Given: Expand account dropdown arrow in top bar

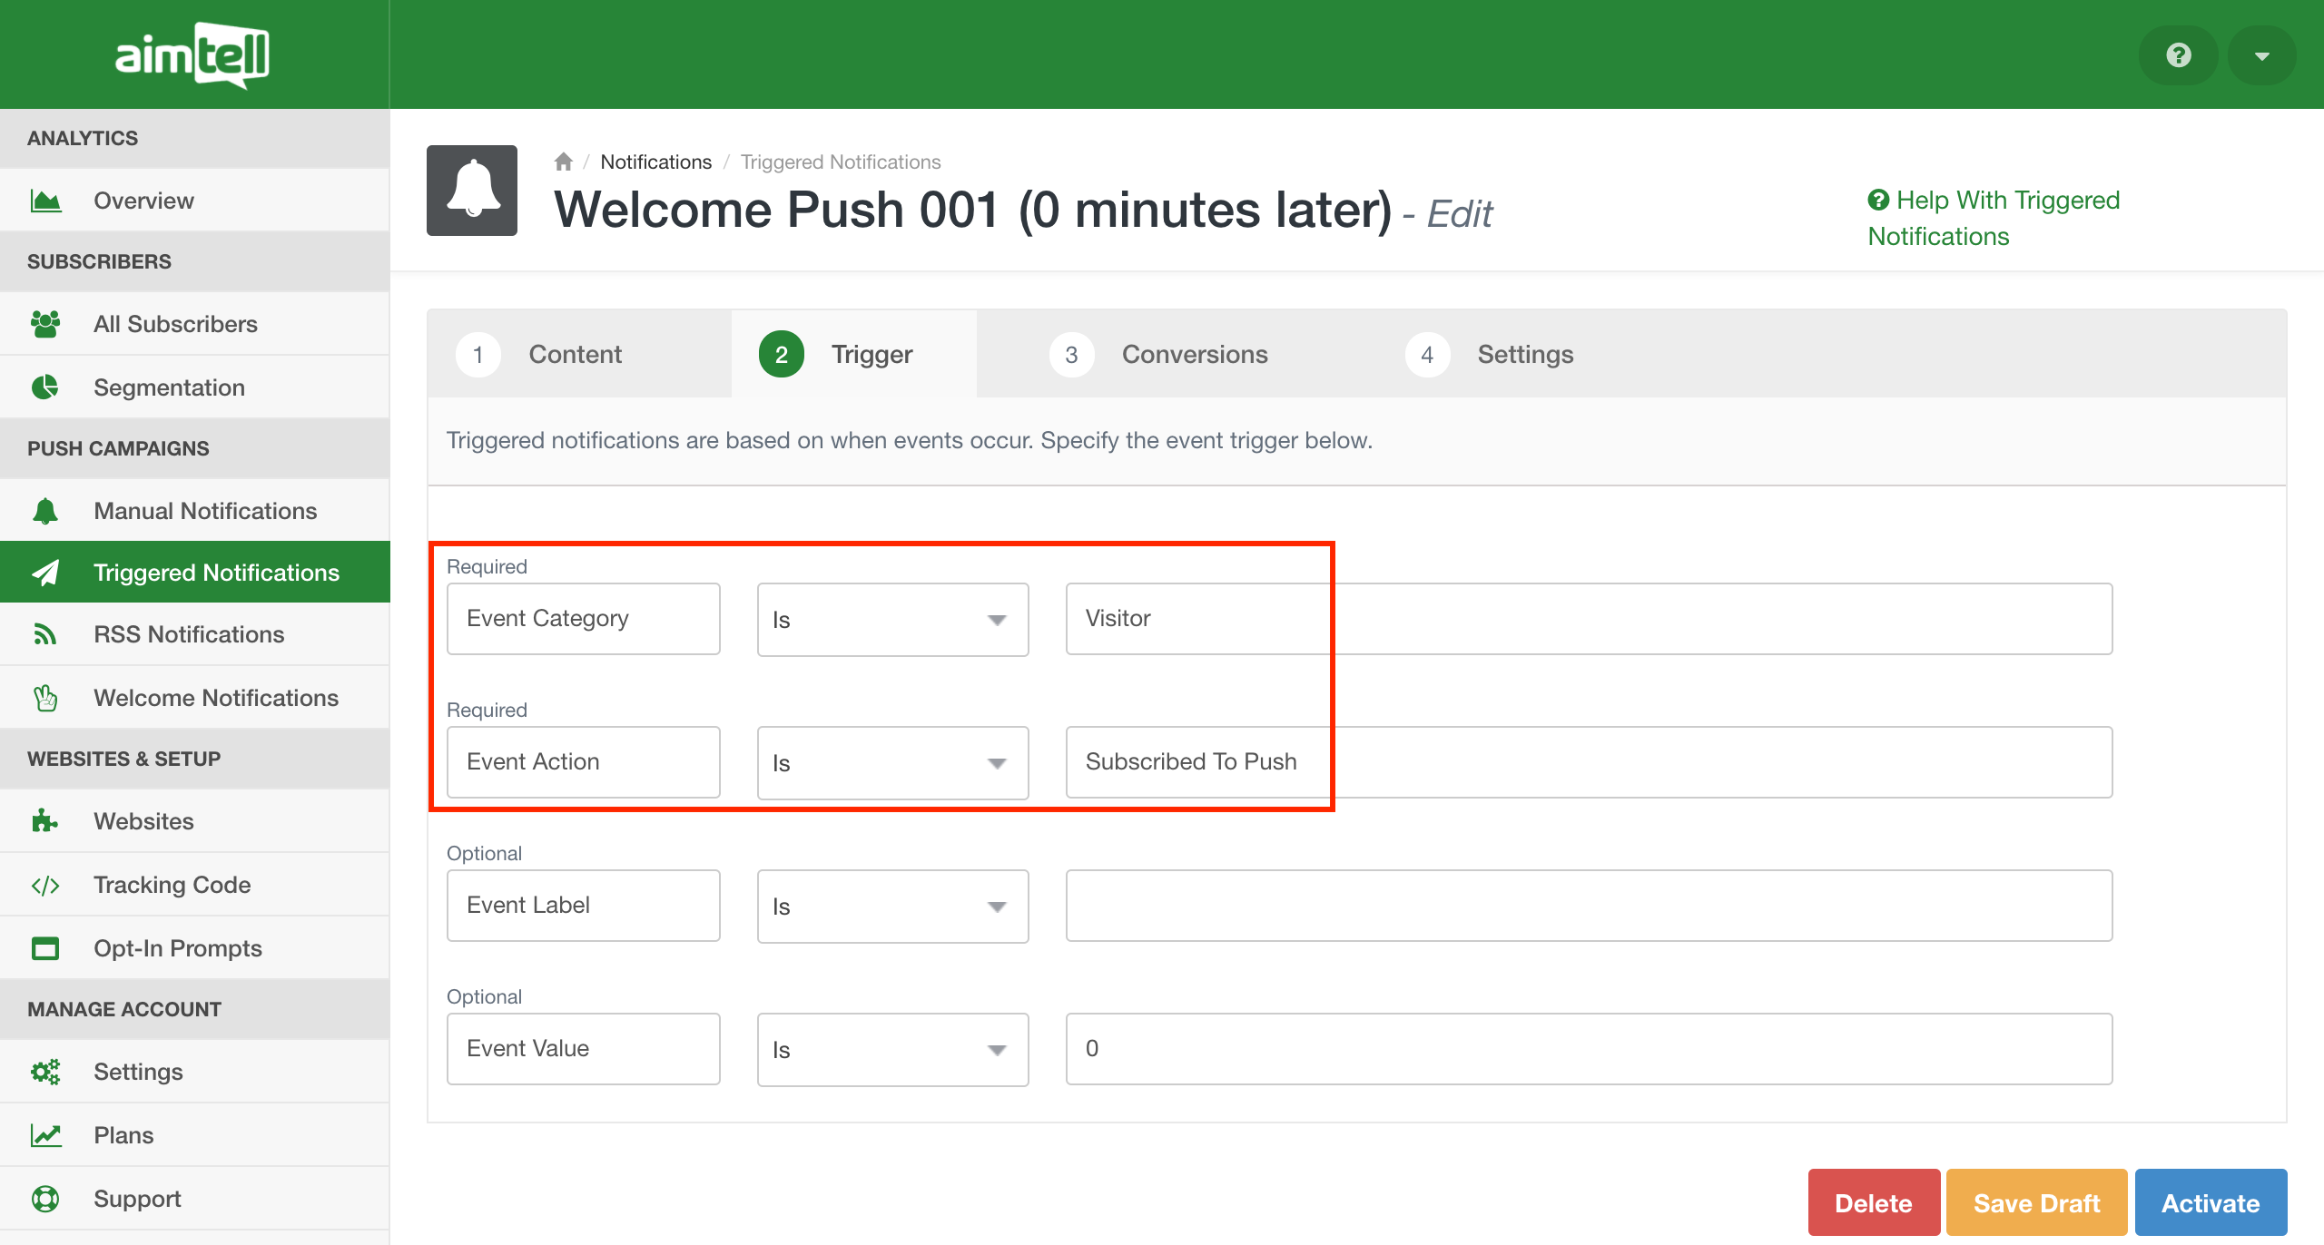Looking at the screenshot, I should [x=2261, y=55].
